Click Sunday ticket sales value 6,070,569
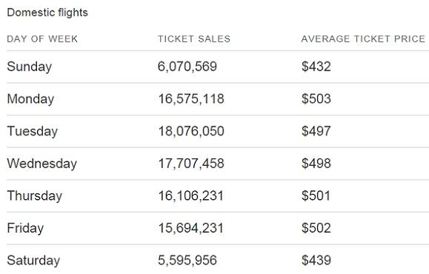The image size is (429, 274). pyautogui.click(x=187, y=67)
